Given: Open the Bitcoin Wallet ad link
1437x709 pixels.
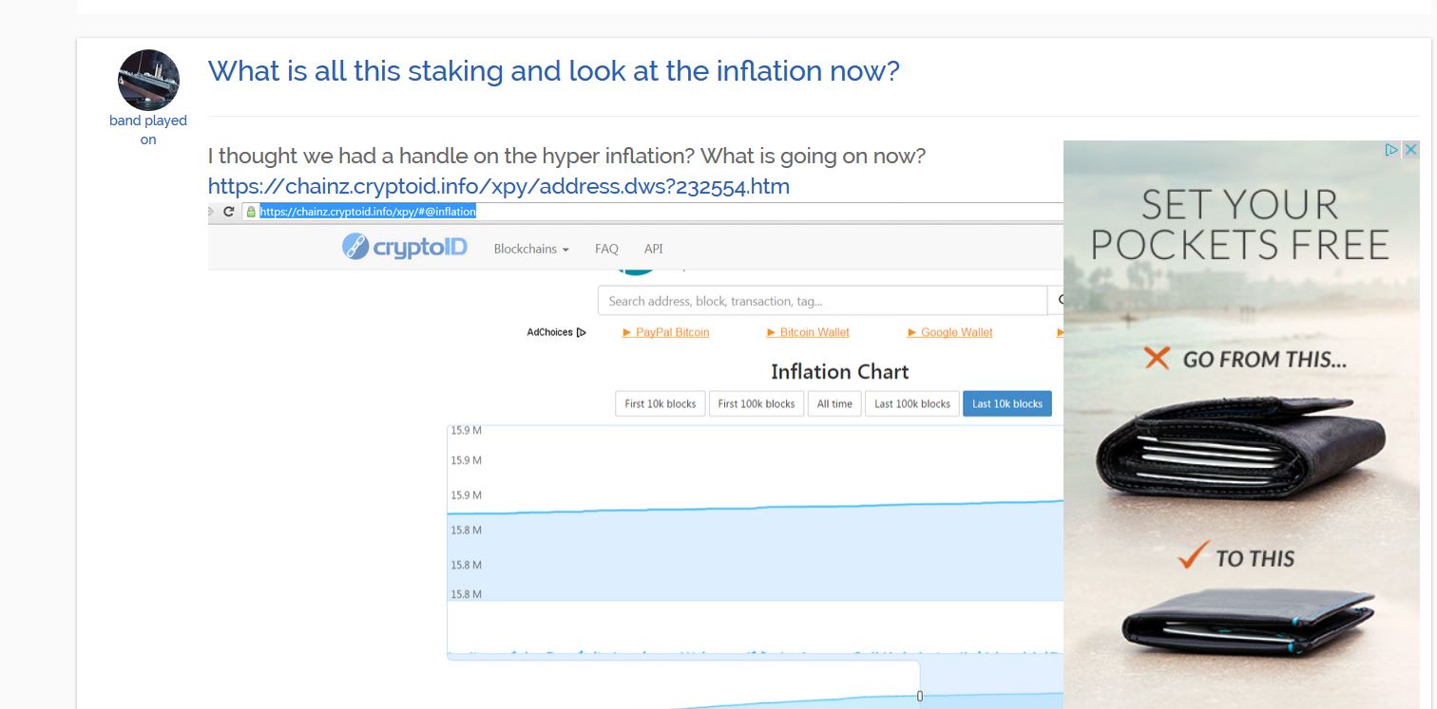Looking at the screenshot, I should tap(808, 332).
